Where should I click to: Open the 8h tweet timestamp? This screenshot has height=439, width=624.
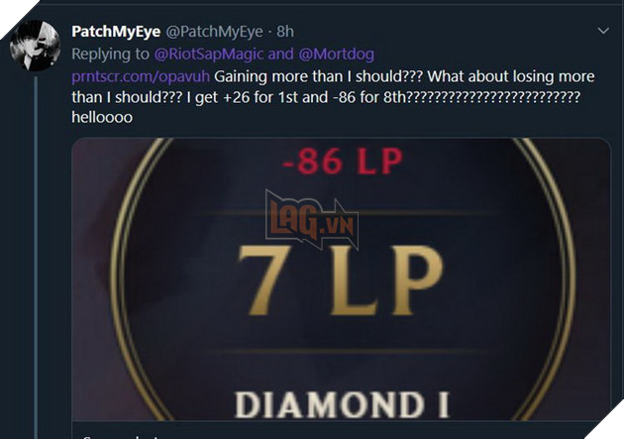pos(285,31)
